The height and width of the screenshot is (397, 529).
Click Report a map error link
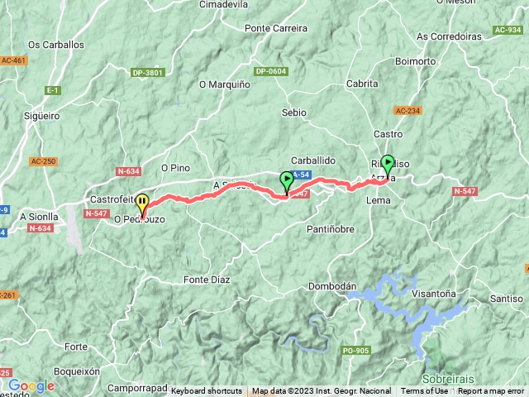coord(491,391)
